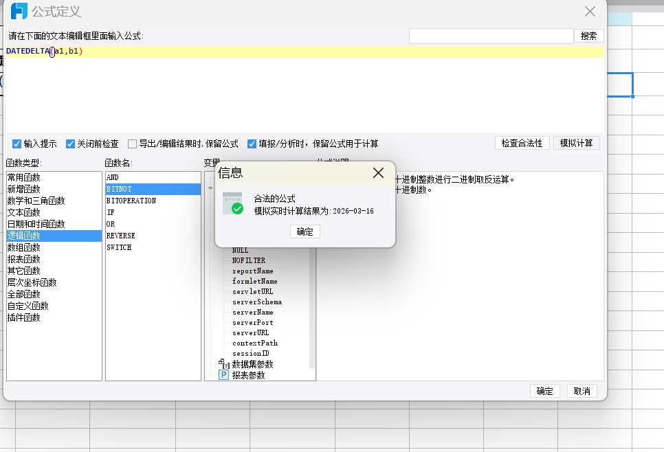Select IF function
Image resolution: width=664 pixels, height=452 pixels.
[x=153, y=212]
